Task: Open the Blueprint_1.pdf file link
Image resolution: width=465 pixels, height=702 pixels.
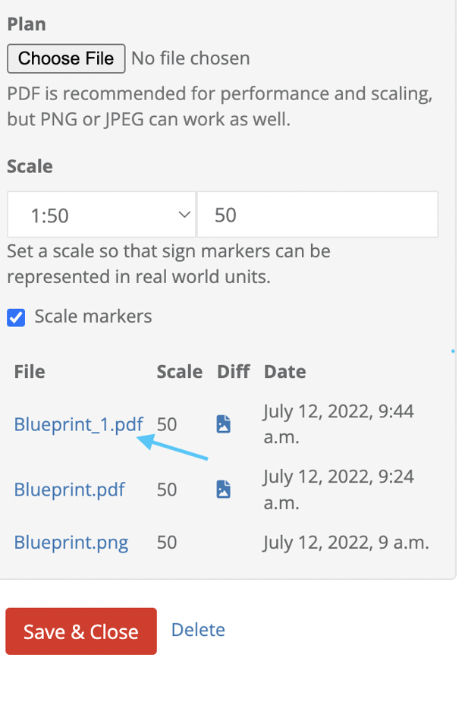Action: pyautogui.click(x=78, y=424)
